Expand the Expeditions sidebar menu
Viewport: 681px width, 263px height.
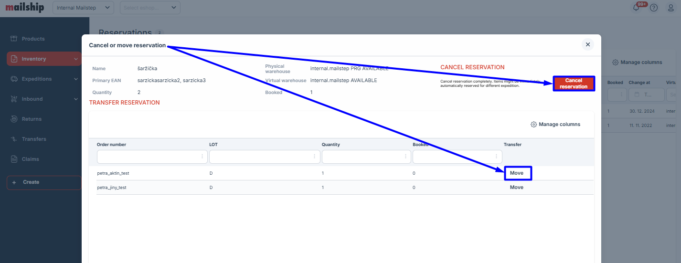(44, 79)
